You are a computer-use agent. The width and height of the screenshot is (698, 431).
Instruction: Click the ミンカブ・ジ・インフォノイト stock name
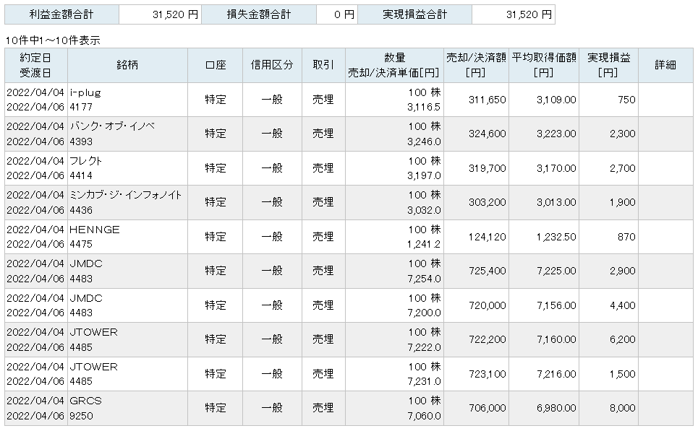tap(126, 195)
